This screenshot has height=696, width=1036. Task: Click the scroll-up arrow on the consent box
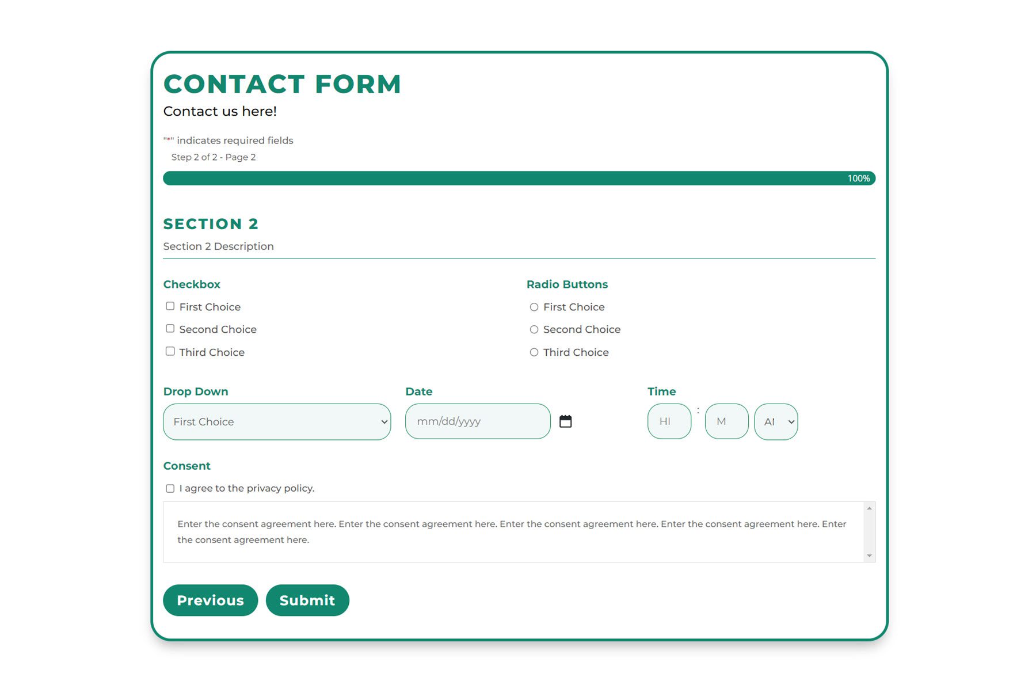coord(869,508)
